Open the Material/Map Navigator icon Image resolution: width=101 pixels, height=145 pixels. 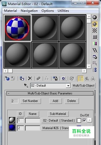click(x=95, y=70)
